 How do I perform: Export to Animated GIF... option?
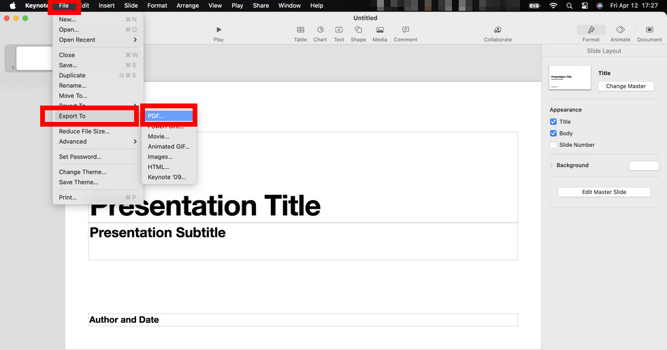pyautogui.click(x=169, y=146)
